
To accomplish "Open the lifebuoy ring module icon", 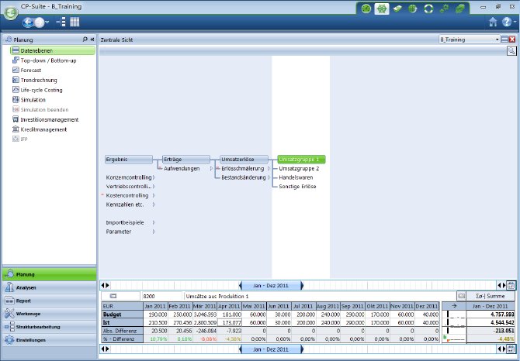I will point(428,9).
